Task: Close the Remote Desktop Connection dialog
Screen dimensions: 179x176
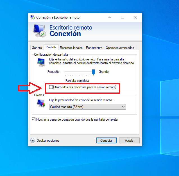Action: click(135, 17)
